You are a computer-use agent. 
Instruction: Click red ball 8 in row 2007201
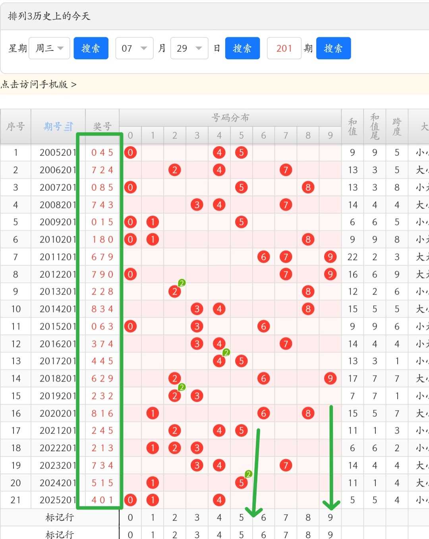[x=308, y=187]
